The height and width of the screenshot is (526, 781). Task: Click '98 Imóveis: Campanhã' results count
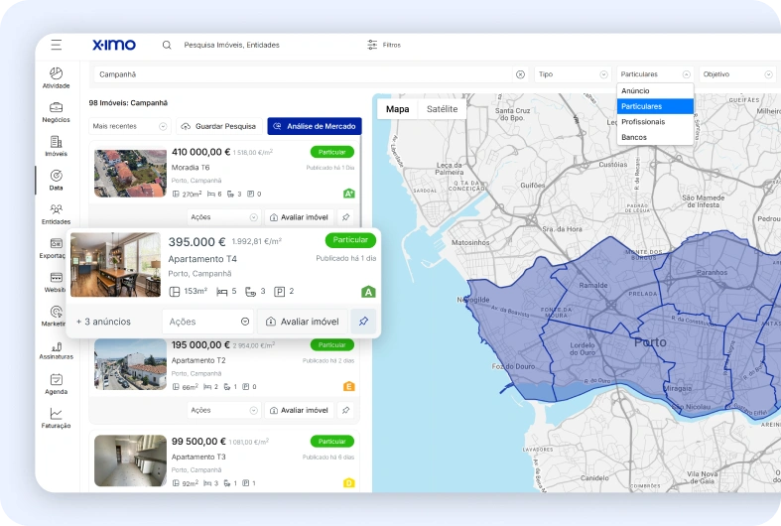(128, 102)
